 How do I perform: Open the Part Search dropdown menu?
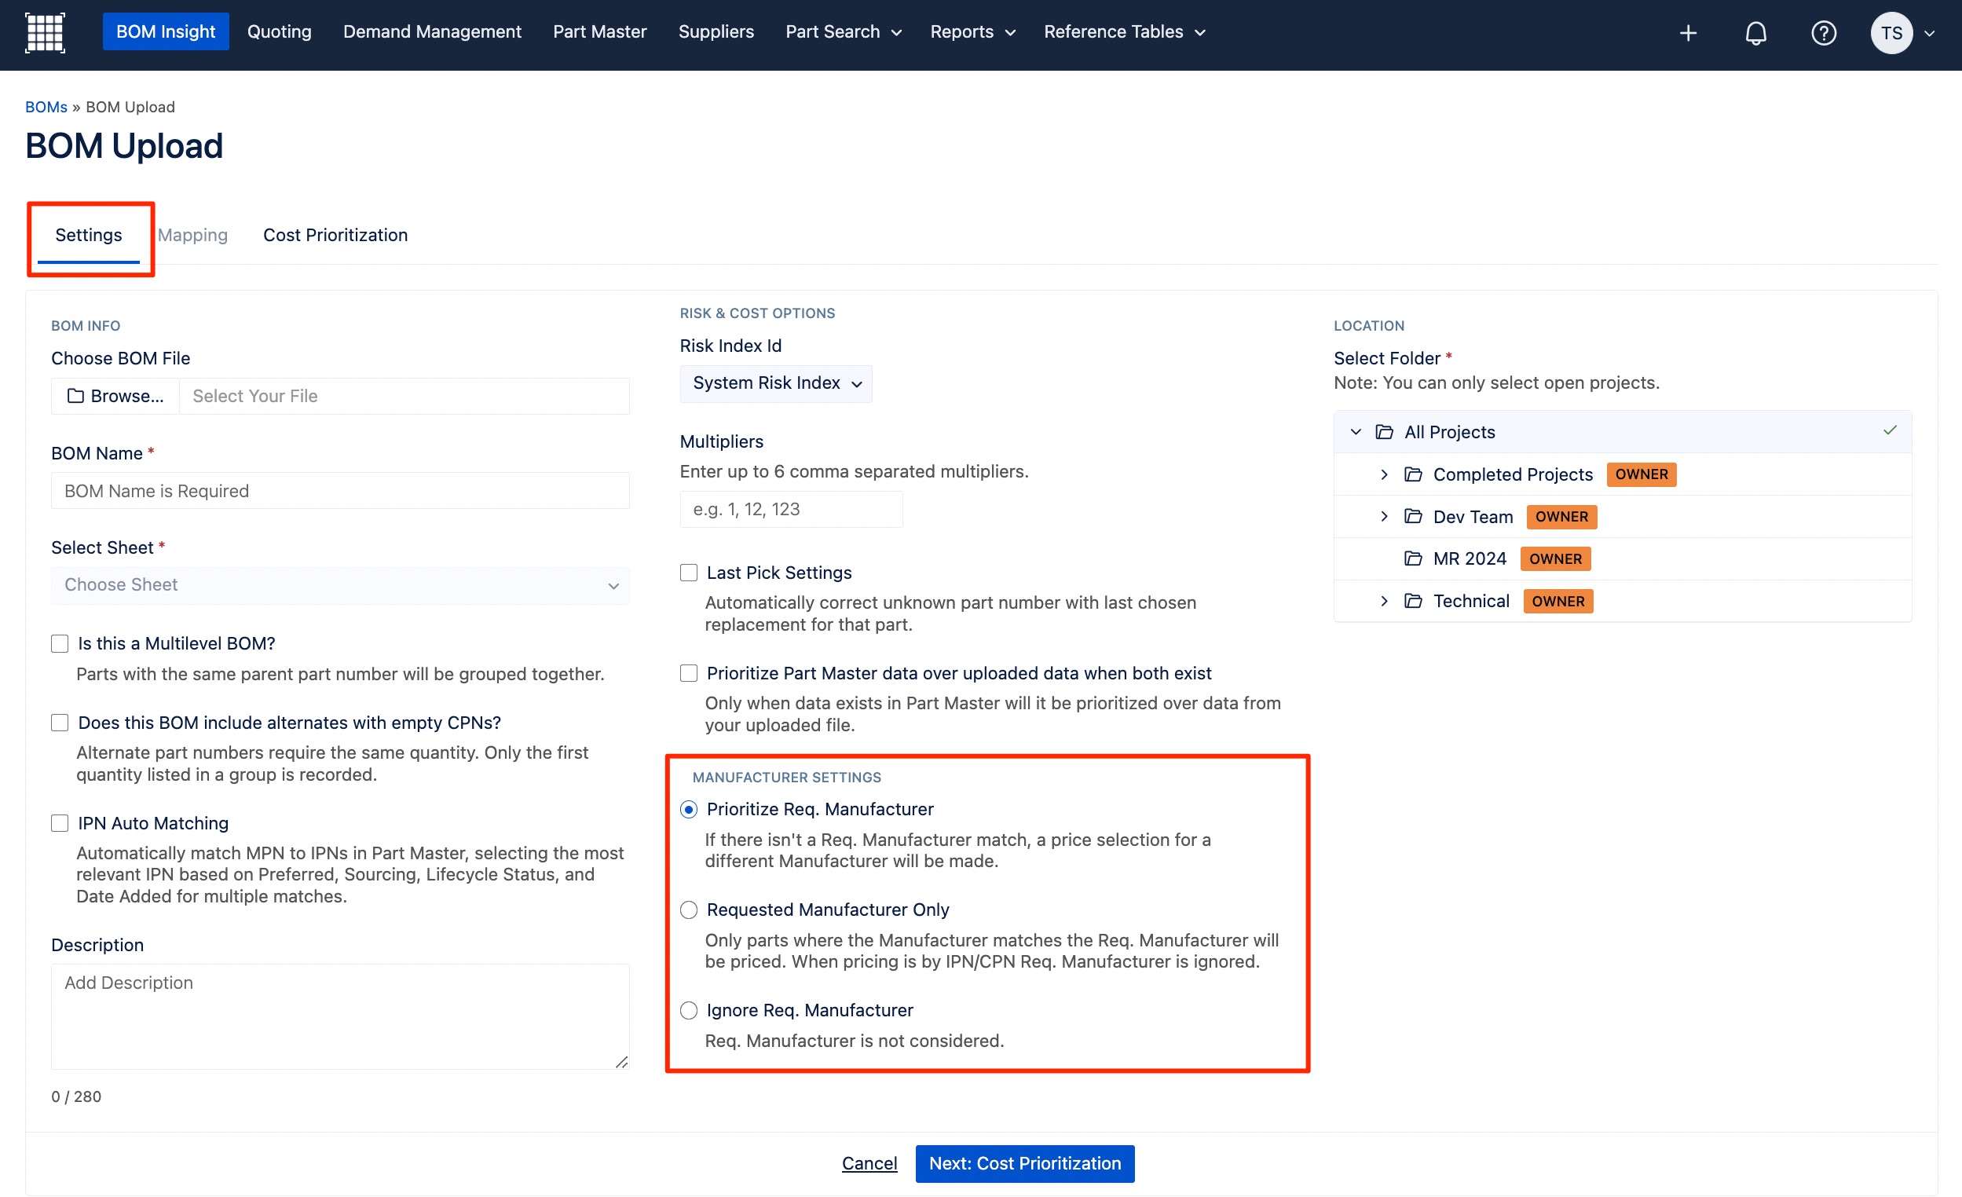point(844,32)
